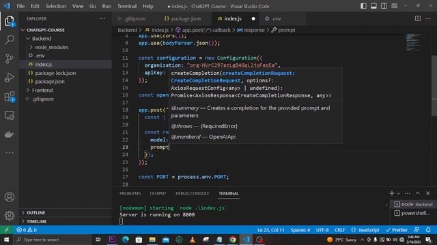The height and width of the screenshot is (245, 437).
Task: Switch to the DEBUG CONSOLE panel tab
Action: (x=192, y=193)
